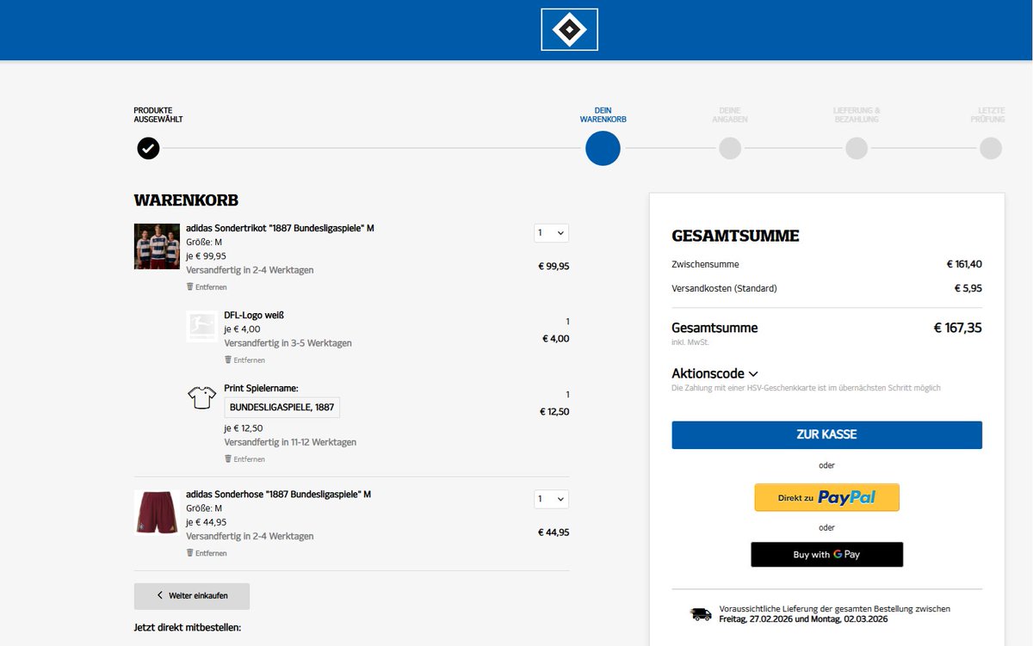This screenshot has width=1033, height=646.
Task: Click the blue 'Dein Warenkorb' step circle
Action: pyautogui.click(x=603, y=148)
